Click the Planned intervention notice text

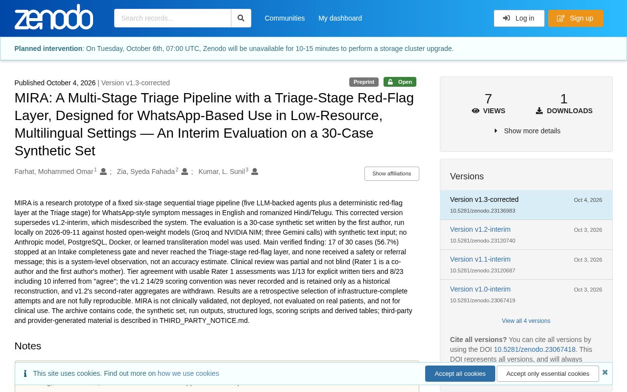click(x=234, y=49)
